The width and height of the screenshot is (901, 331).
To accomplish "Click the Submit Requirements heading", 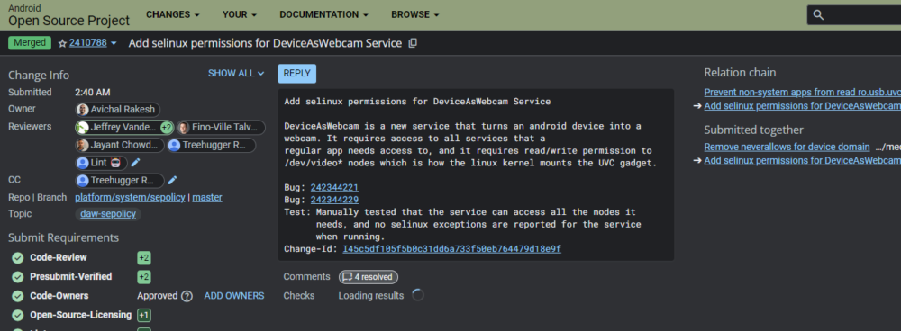I will point(64,238).
